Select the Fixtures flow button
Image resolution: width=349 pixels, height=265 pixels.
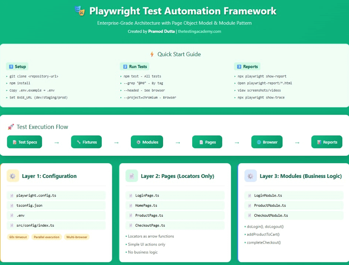pos(86,142)
